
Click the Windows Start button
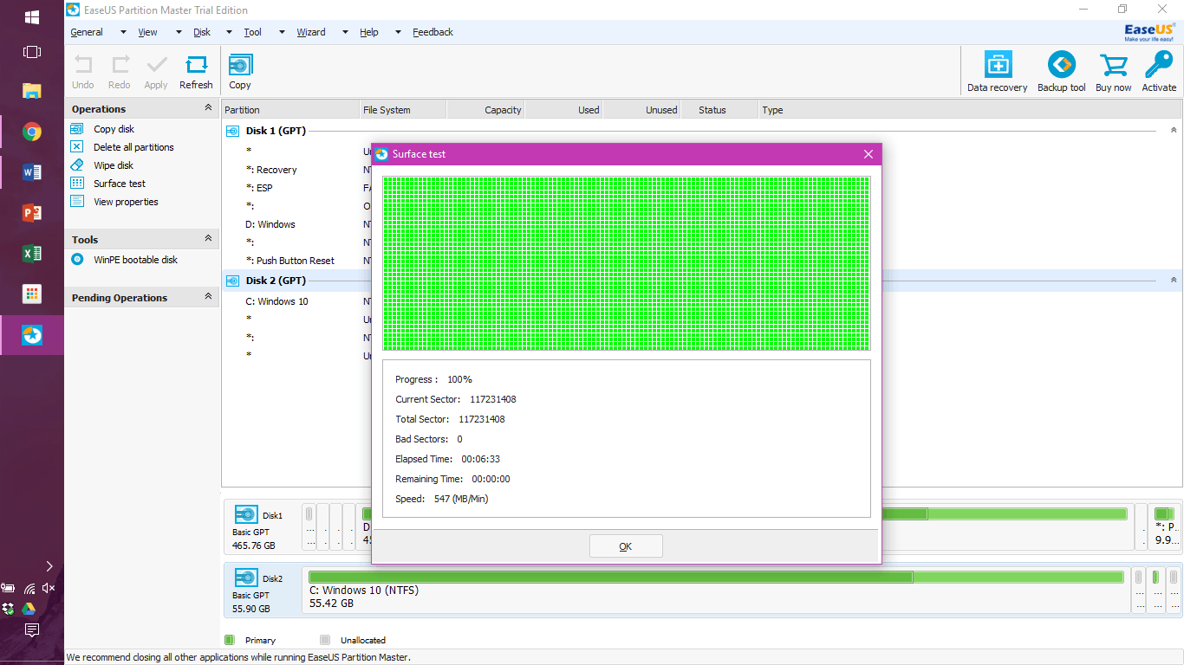pos(32,16)
